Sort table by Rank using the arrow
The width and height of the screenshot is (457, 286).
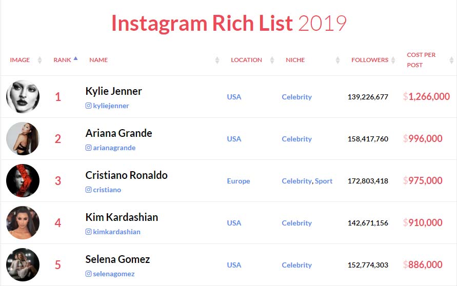tap(76, 58)
